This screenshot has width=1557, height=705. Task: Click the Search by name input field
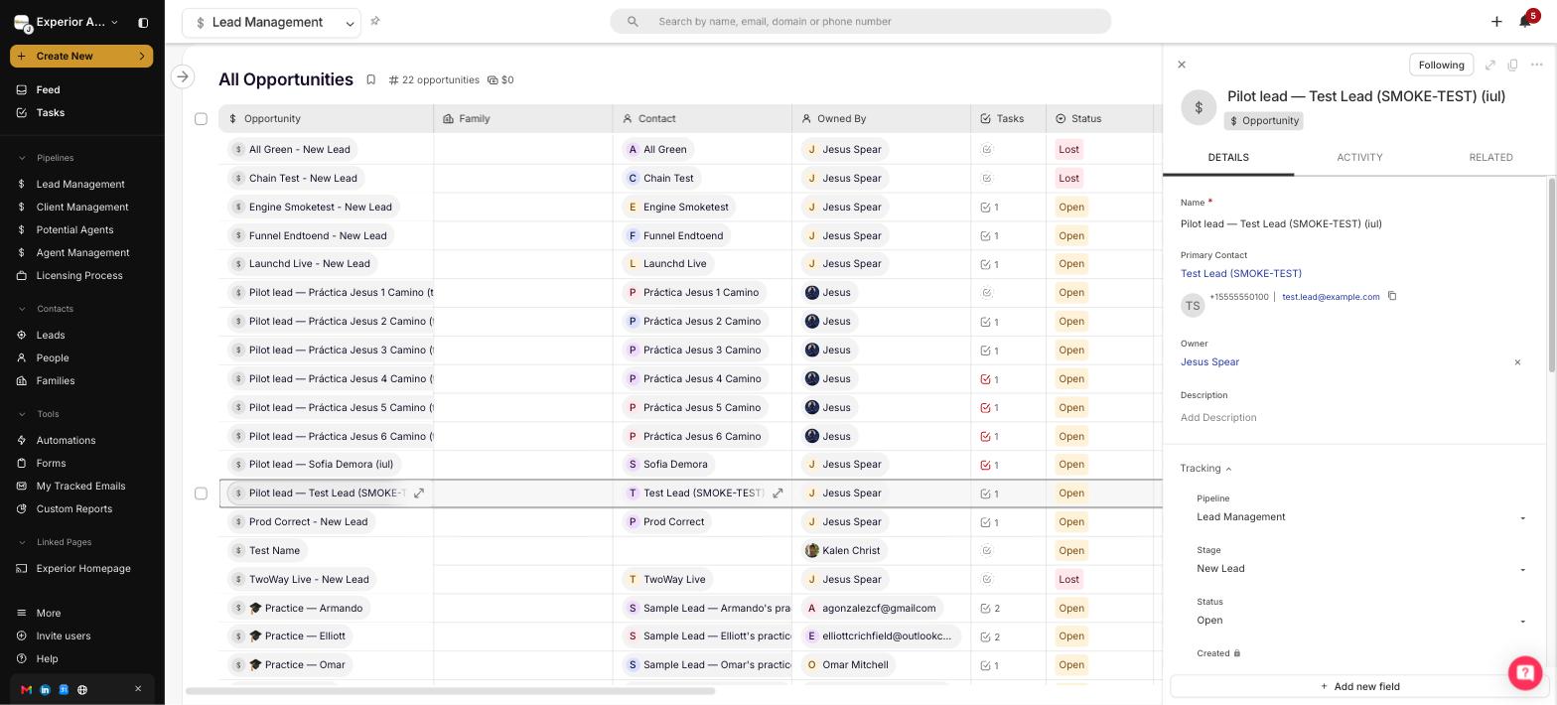tap(860, 22)
